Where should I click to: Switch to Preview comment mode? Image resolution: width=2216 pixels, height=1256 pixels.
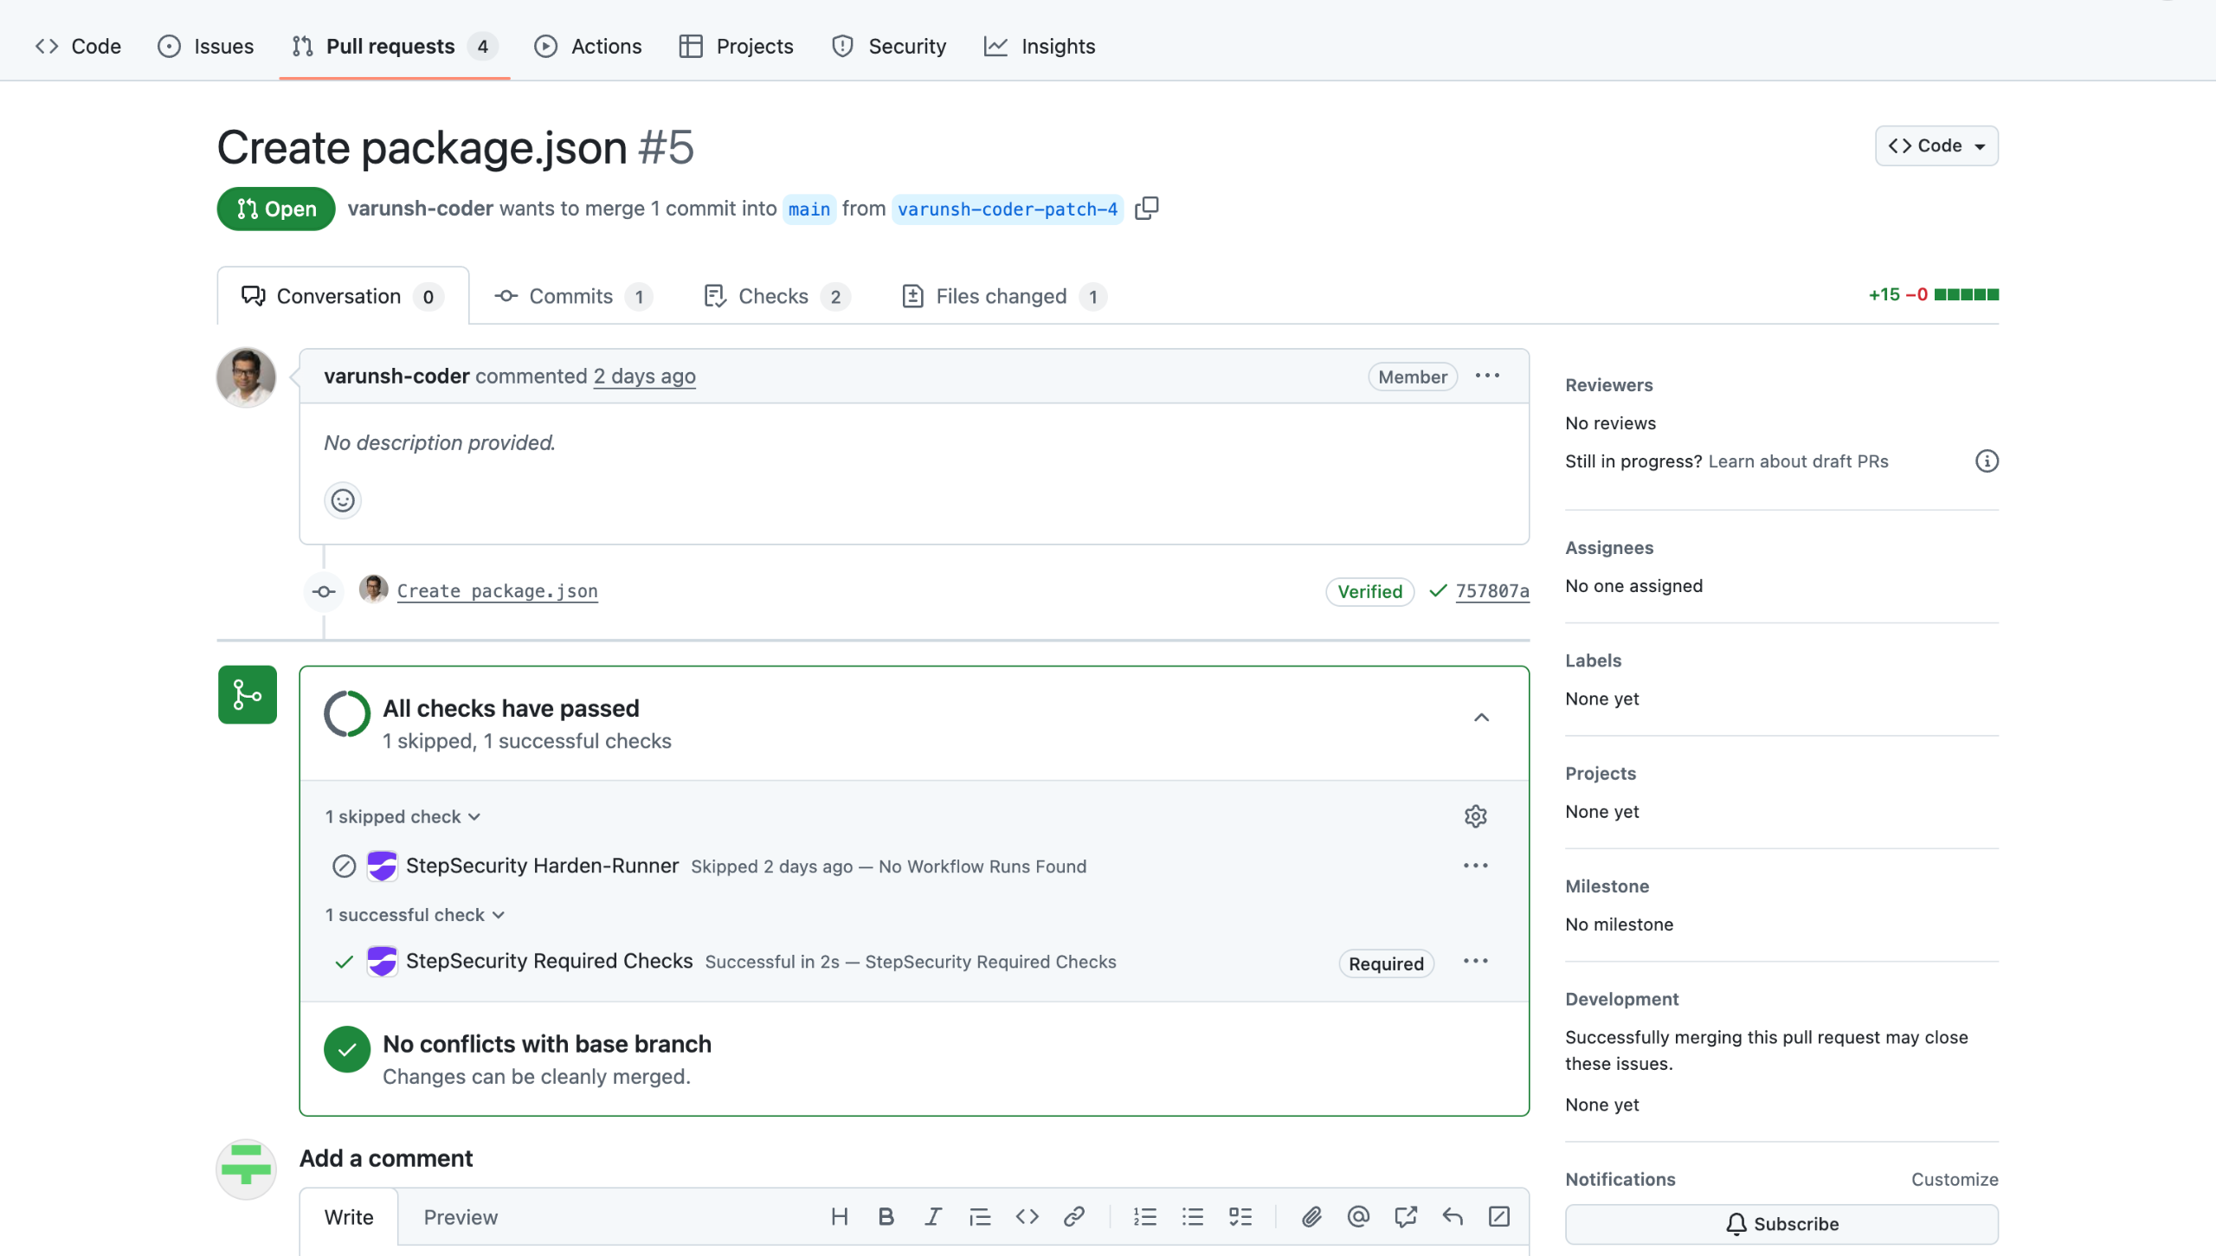click(461, 1216)
